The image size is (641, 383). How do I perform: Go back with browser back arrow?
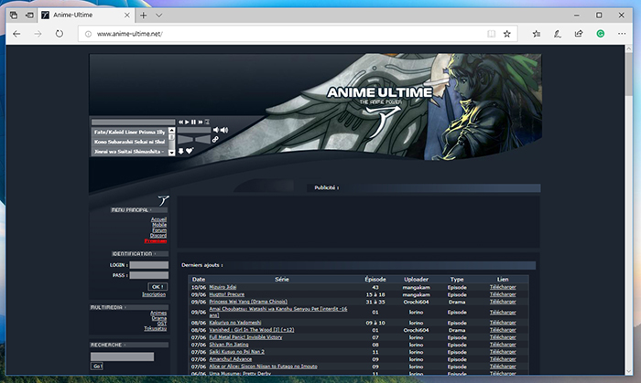(x=16, y=34)
